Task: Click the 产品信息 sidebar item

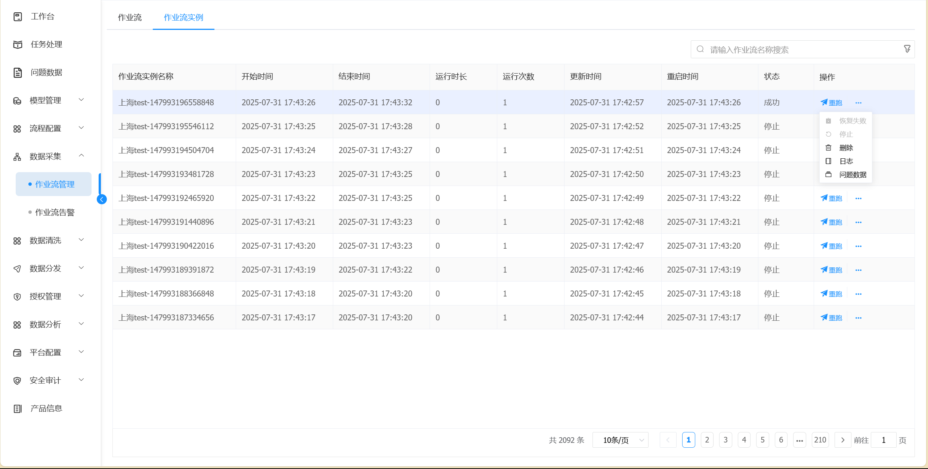Action: [x=46, y=409]
